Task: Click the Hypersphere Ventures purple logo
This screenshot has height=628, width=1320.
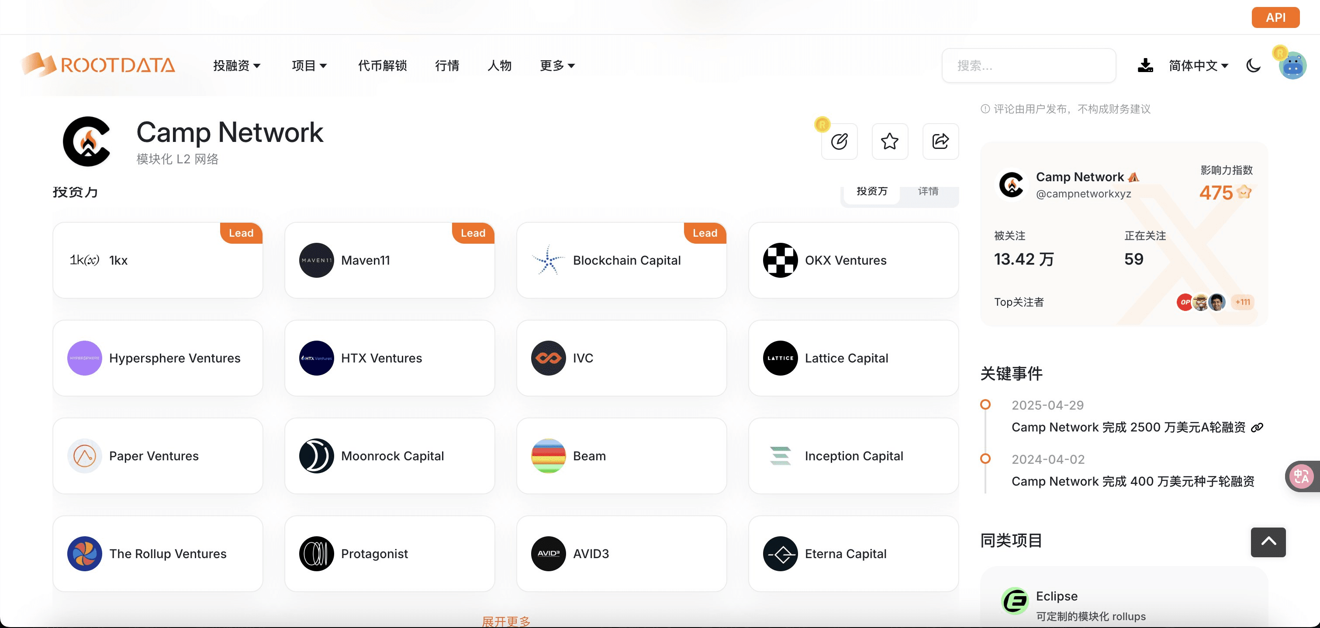Action: click(x=85, y=358)
